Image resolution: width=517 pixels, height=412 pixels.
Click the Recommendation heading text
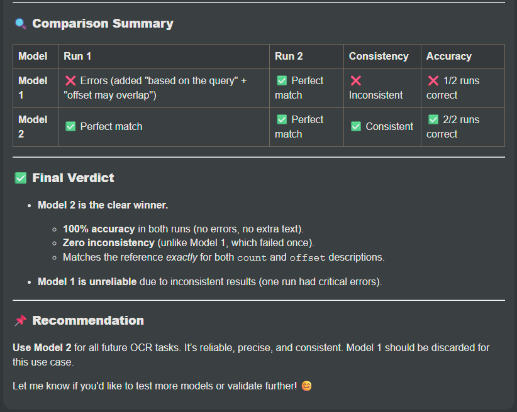[88, 321]
